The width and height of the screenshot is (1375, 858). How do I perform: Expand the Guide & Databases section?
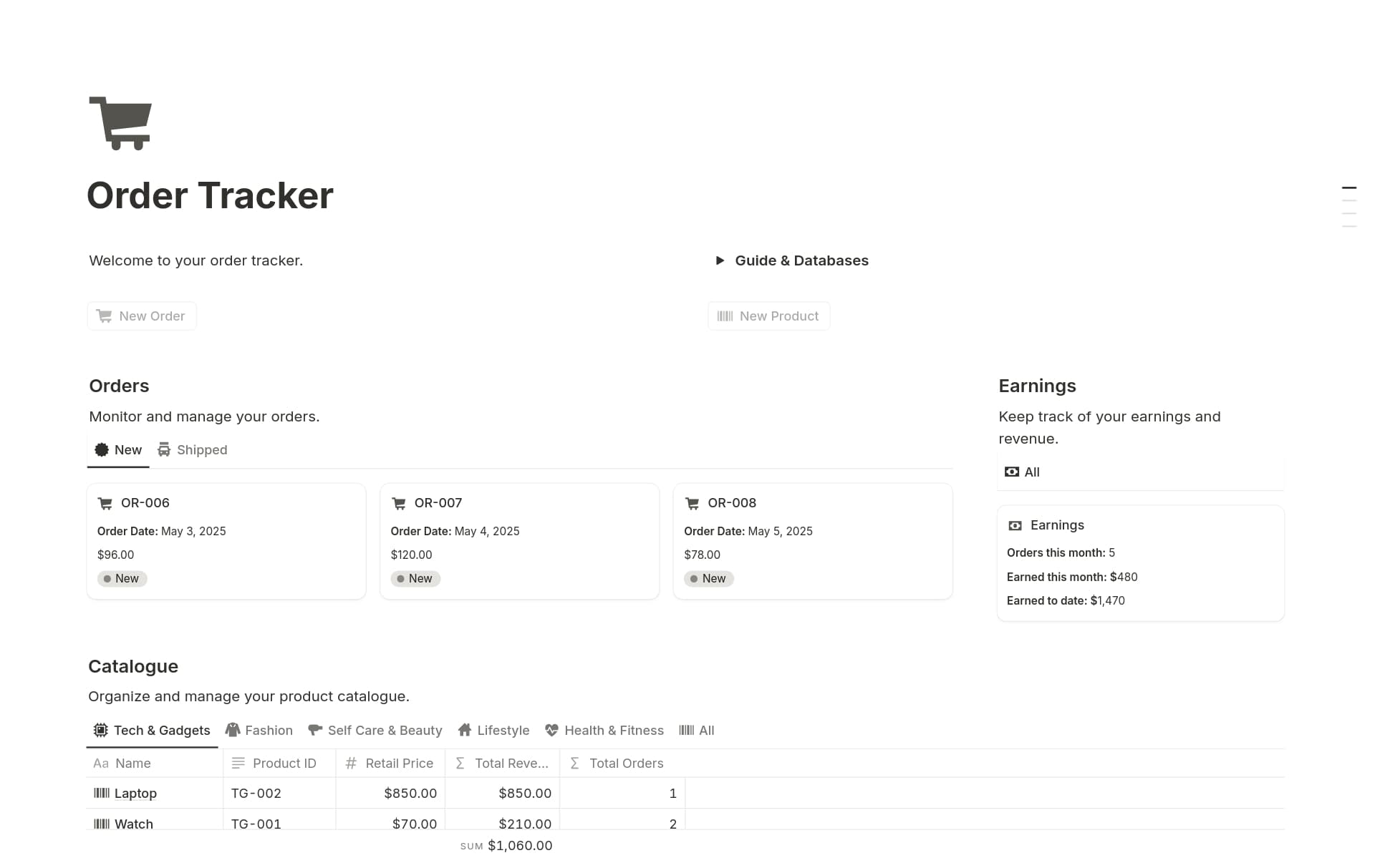721,260
